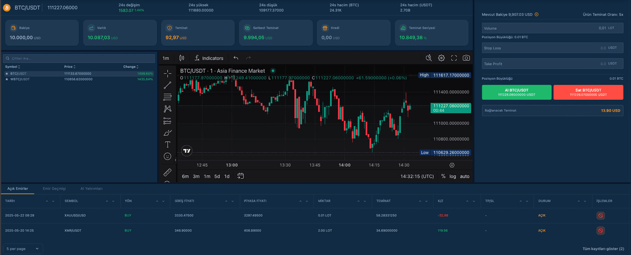
Task: Open the emoji icons tool
Action: [x=168, y=156]
